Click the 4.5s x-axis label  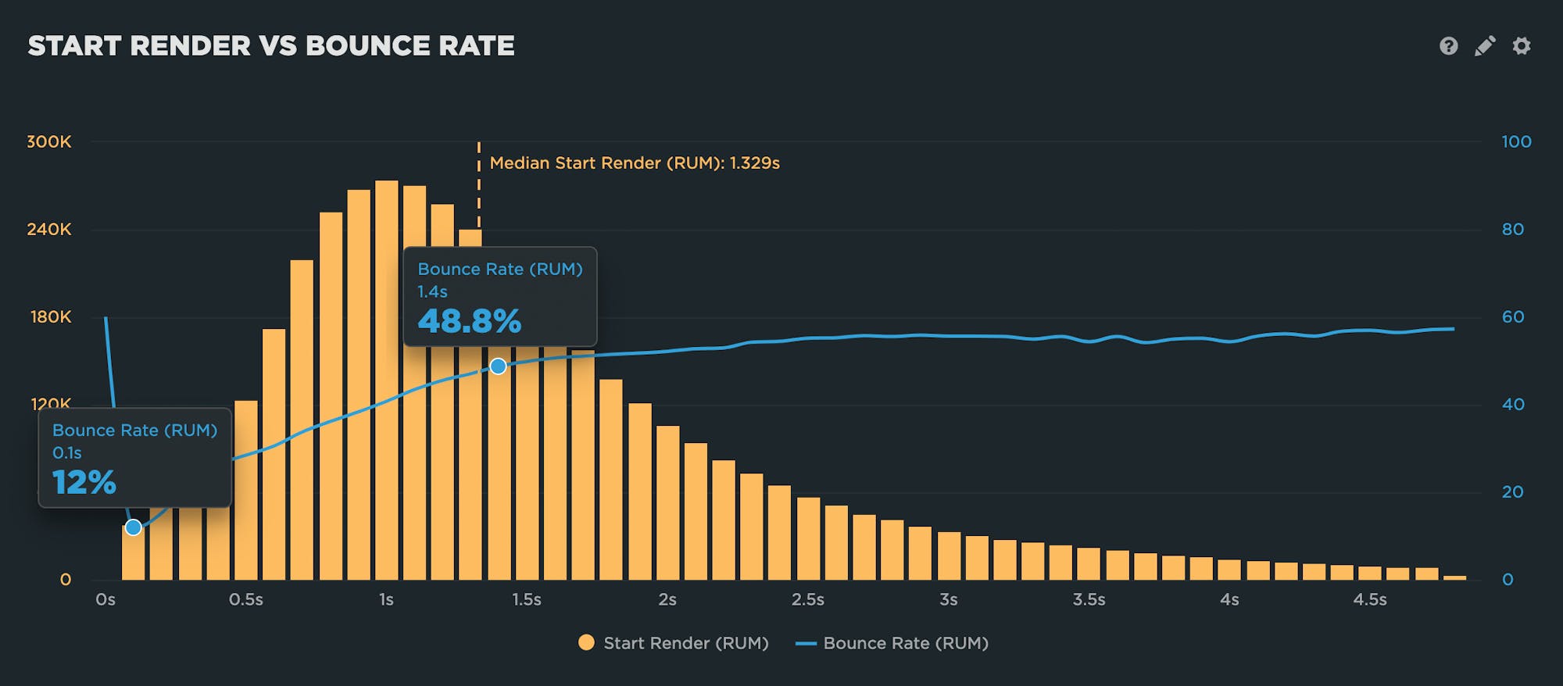pos(1369,599)
